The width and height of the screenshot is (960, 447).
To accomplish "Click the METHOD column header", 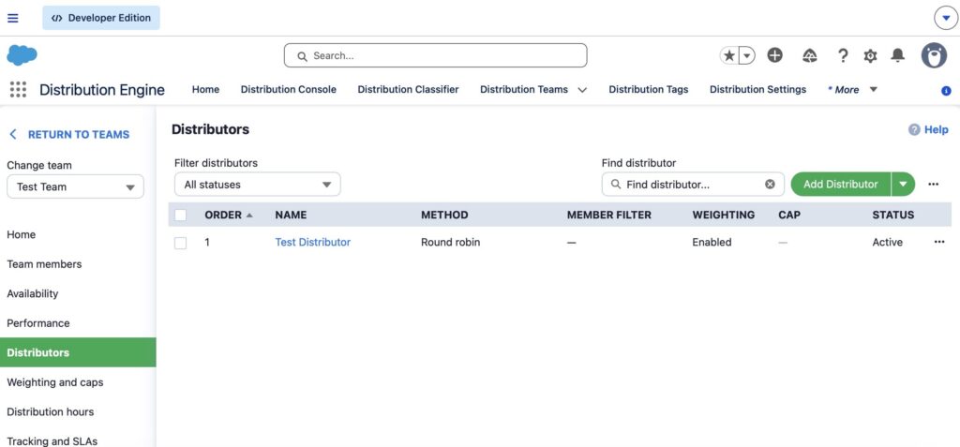I will point(444,215).
